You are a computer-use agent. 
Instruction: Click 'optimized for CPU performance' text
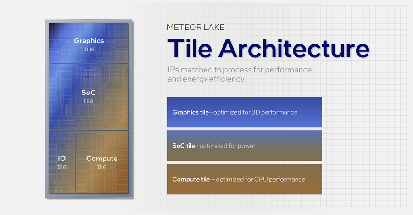coord(260,179)
